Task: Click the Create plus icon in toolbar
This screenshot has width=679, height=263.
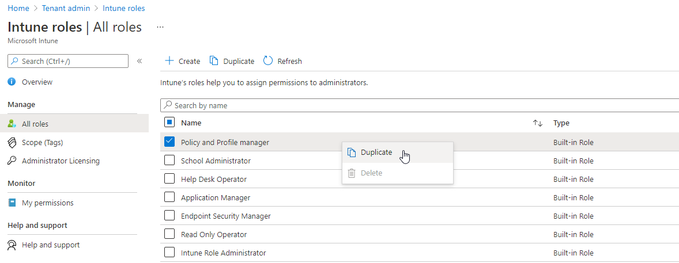Action: tap(169, 61)
